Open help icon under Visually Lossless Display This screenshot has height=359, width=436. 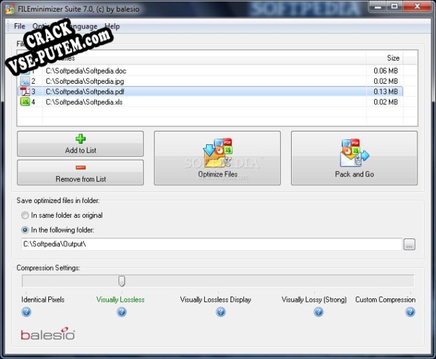[220, 312]
